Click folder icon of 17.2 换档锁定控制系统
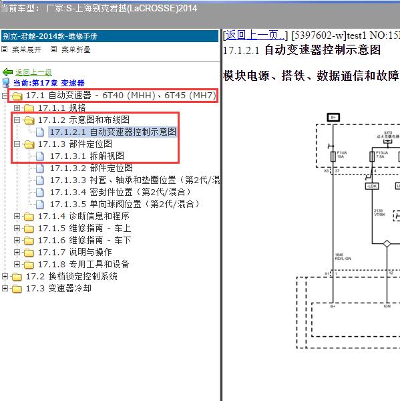The image size is (400, 401). 17,277
